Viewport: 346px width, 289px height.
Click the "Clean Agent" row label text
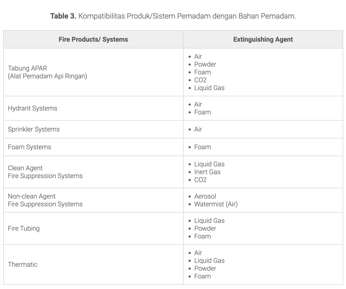(25, 168)
